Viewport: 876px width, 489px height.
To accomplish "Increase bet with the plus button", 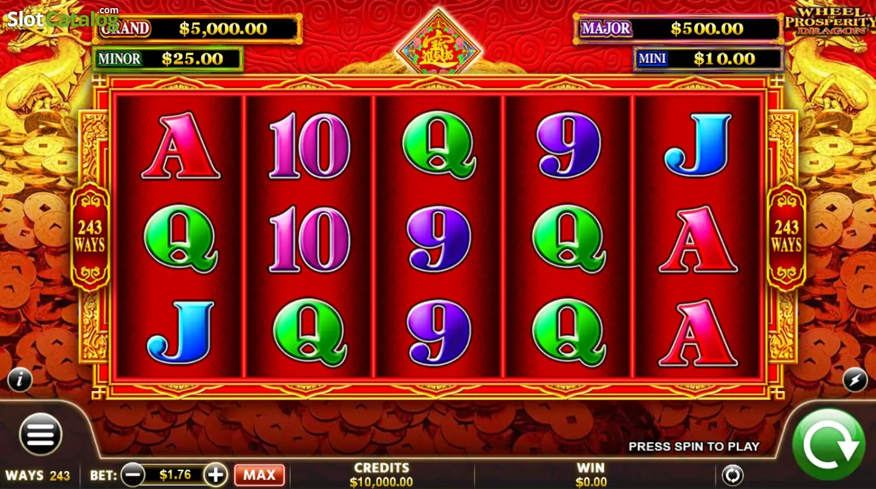I will [x=216, y=475].
